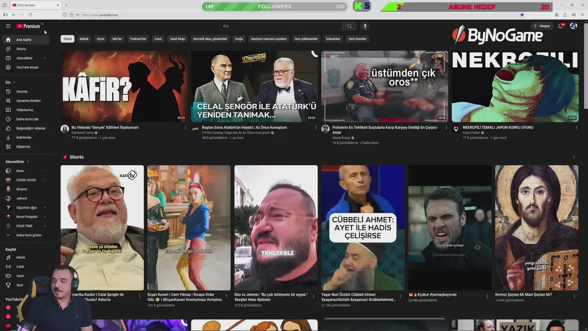Image resolution: width=588 pixels, height=331 pixels.
Task: Open the Baso subscription channel
Action: (26, 171)
